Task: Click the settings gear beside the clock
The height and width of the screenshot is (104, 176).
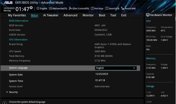Action: [31, 8]
